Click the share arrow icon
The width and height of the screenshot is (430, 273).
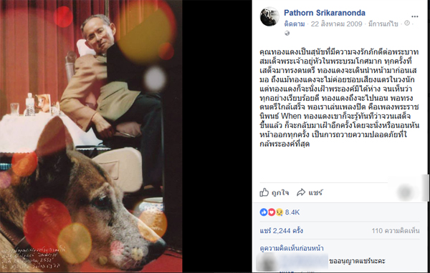[301, 192]
